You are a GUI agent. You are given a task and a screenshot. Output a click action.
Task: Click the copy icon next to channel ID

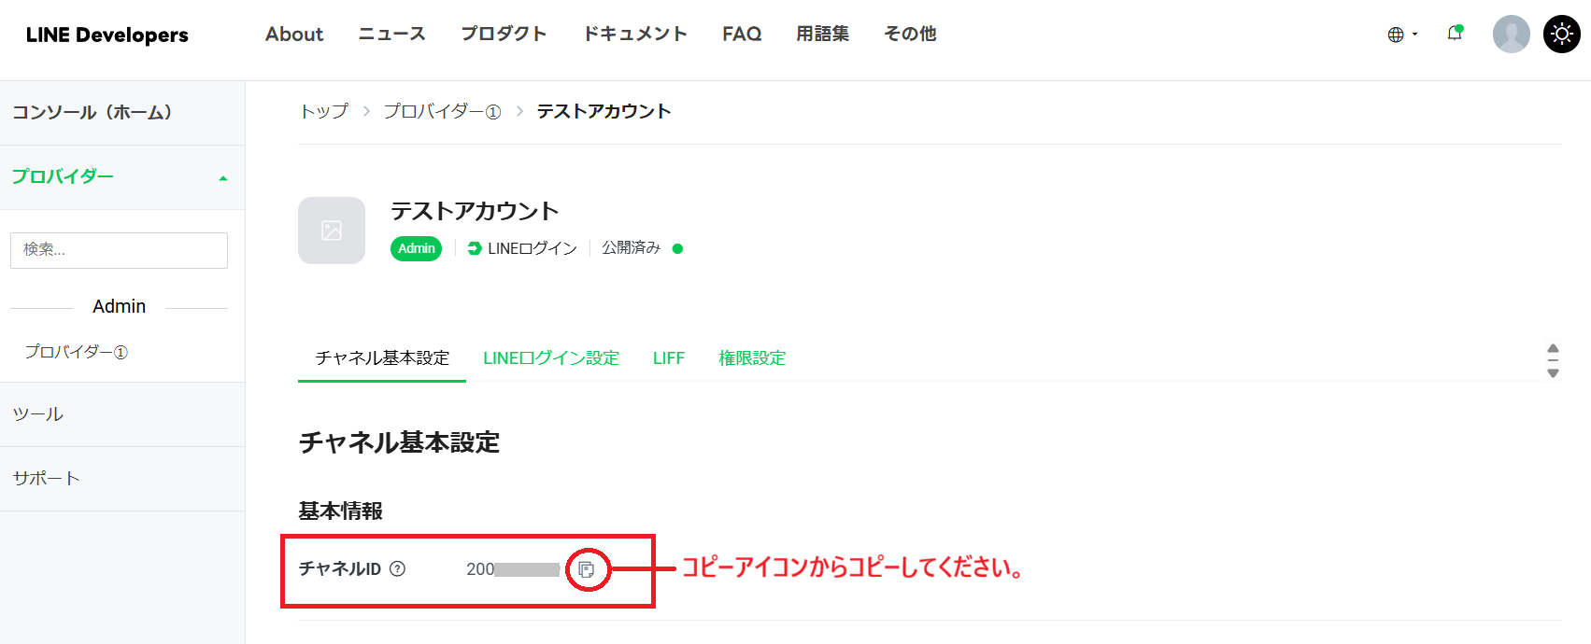[x=587, y=569]
